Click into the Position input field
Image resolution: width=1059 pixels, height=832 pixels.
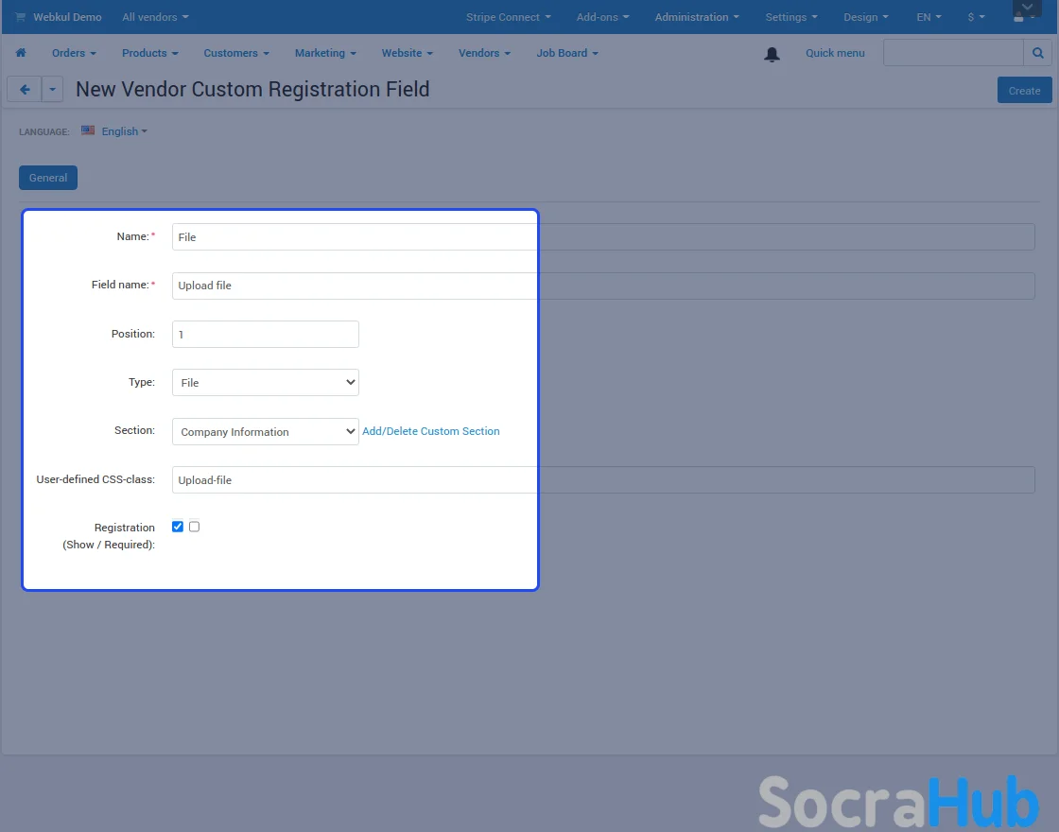click(x=265, y=334)
